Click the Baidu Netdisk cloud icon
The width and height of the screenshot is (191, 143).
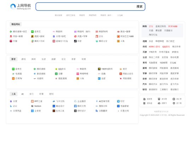coord(11,111)
